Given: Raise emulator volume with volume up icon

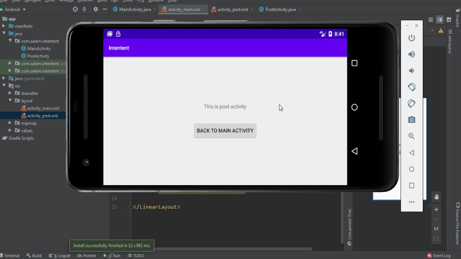Looking at the screenshot, I should 412,54.
